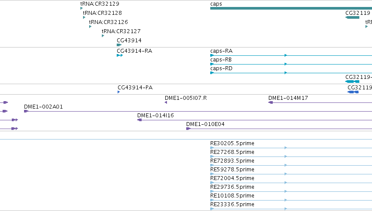Click the CG32119 gene left-pointing glyph
This screenshot has width=372, height=211.
coord(352,17)
